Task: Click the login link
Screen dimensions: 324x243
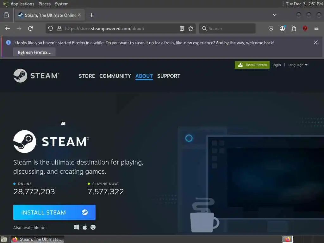Action: click(x=277, y=65)
